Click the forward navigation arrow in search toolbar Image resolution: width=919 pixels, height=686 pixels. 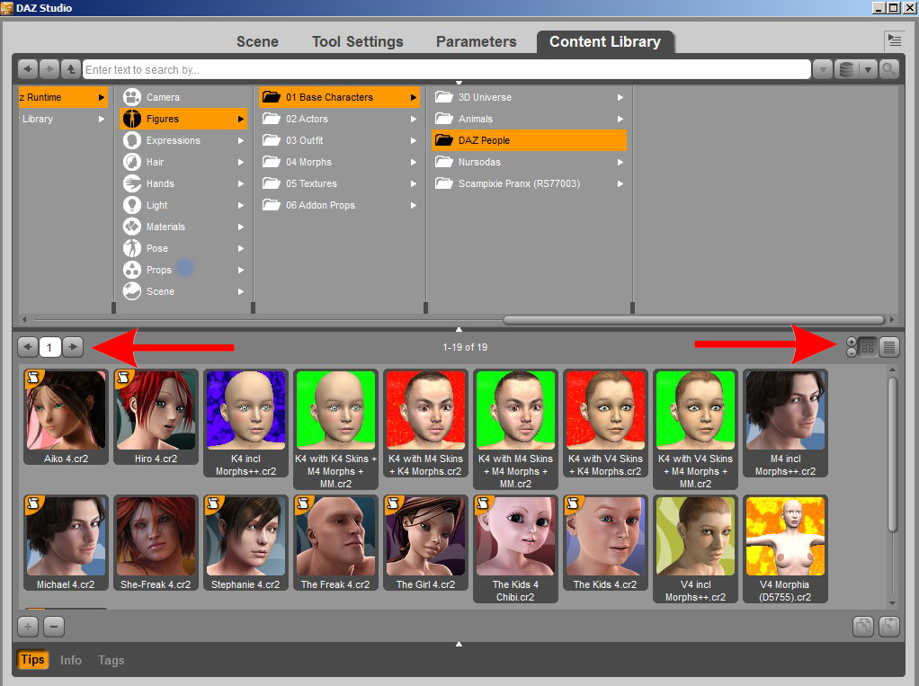coord(49,69)
